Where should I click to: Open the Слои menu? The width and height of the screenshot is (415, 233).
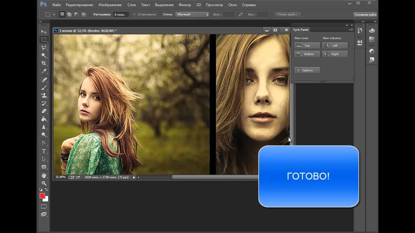click(x=132, y=5)
